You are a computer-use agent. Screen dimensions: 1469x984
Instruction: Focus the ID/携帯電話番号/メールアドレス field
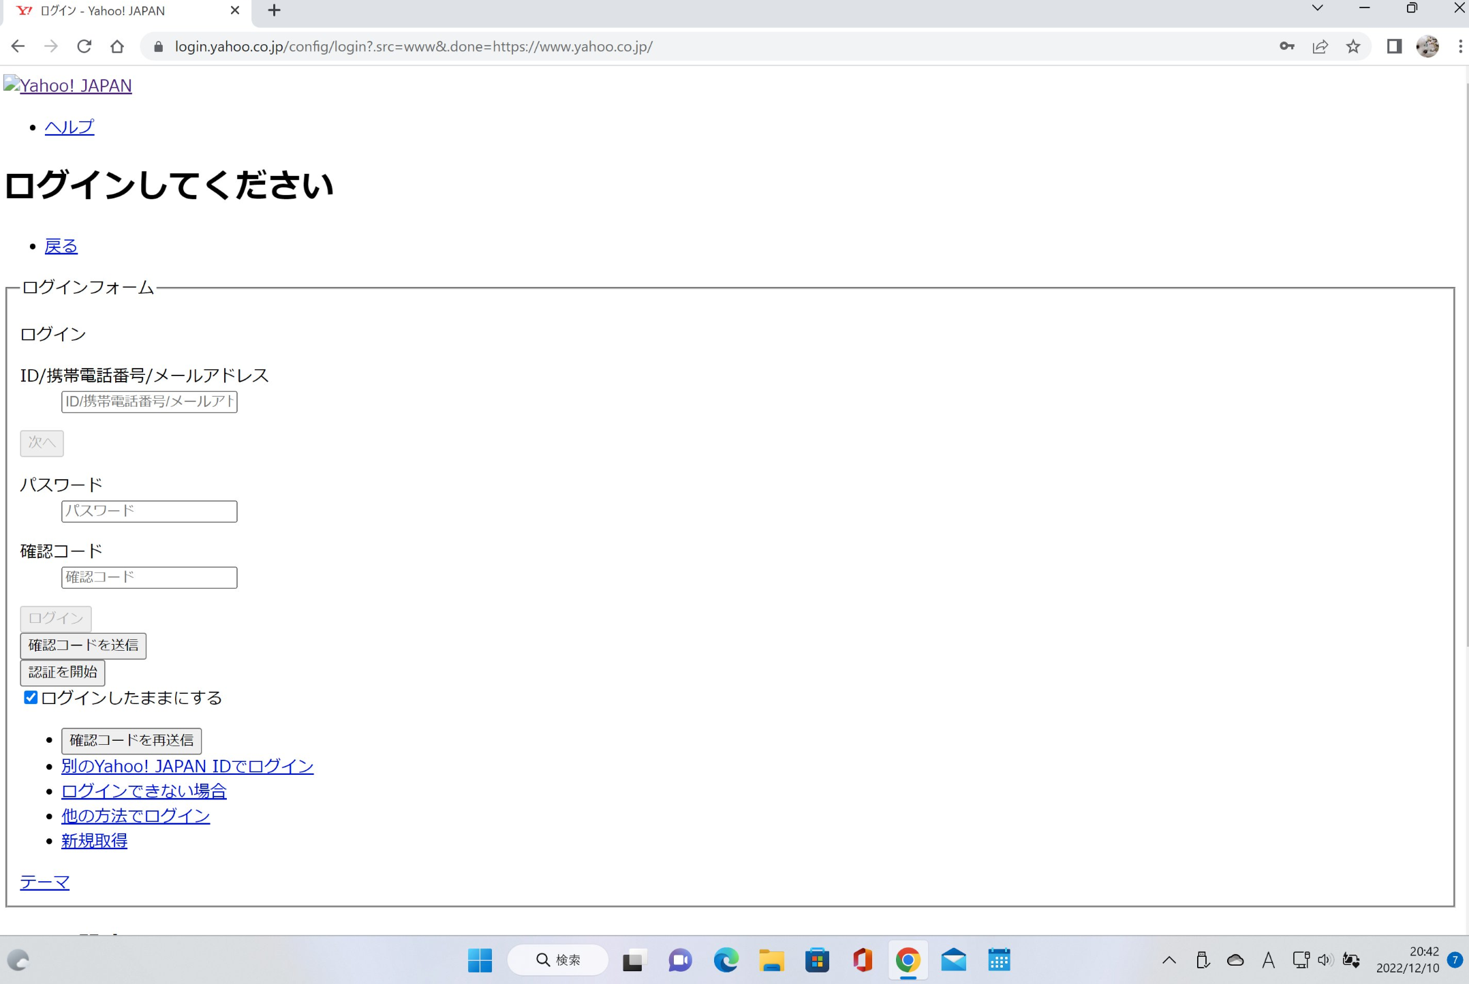click(x=149, y=401)
